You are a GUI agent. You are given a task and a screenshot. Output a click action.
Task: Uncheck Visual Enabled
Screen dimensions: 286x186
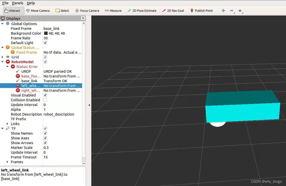45,95
